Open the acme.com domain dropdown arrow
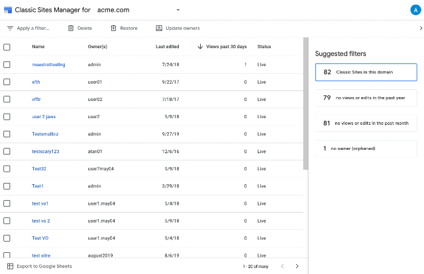Image resolution: width=424 pixels, height=274 pixels. (178, 10)
